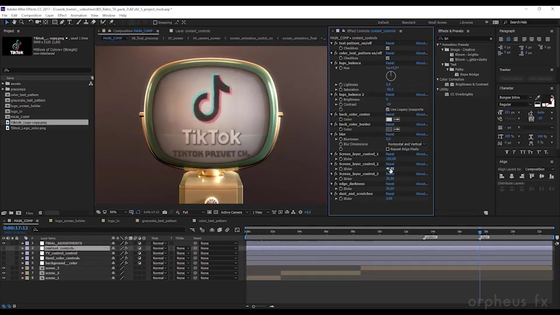Select the Horizontal Type tool
Viewport: 560px width, 315px height.
[69, 22]
